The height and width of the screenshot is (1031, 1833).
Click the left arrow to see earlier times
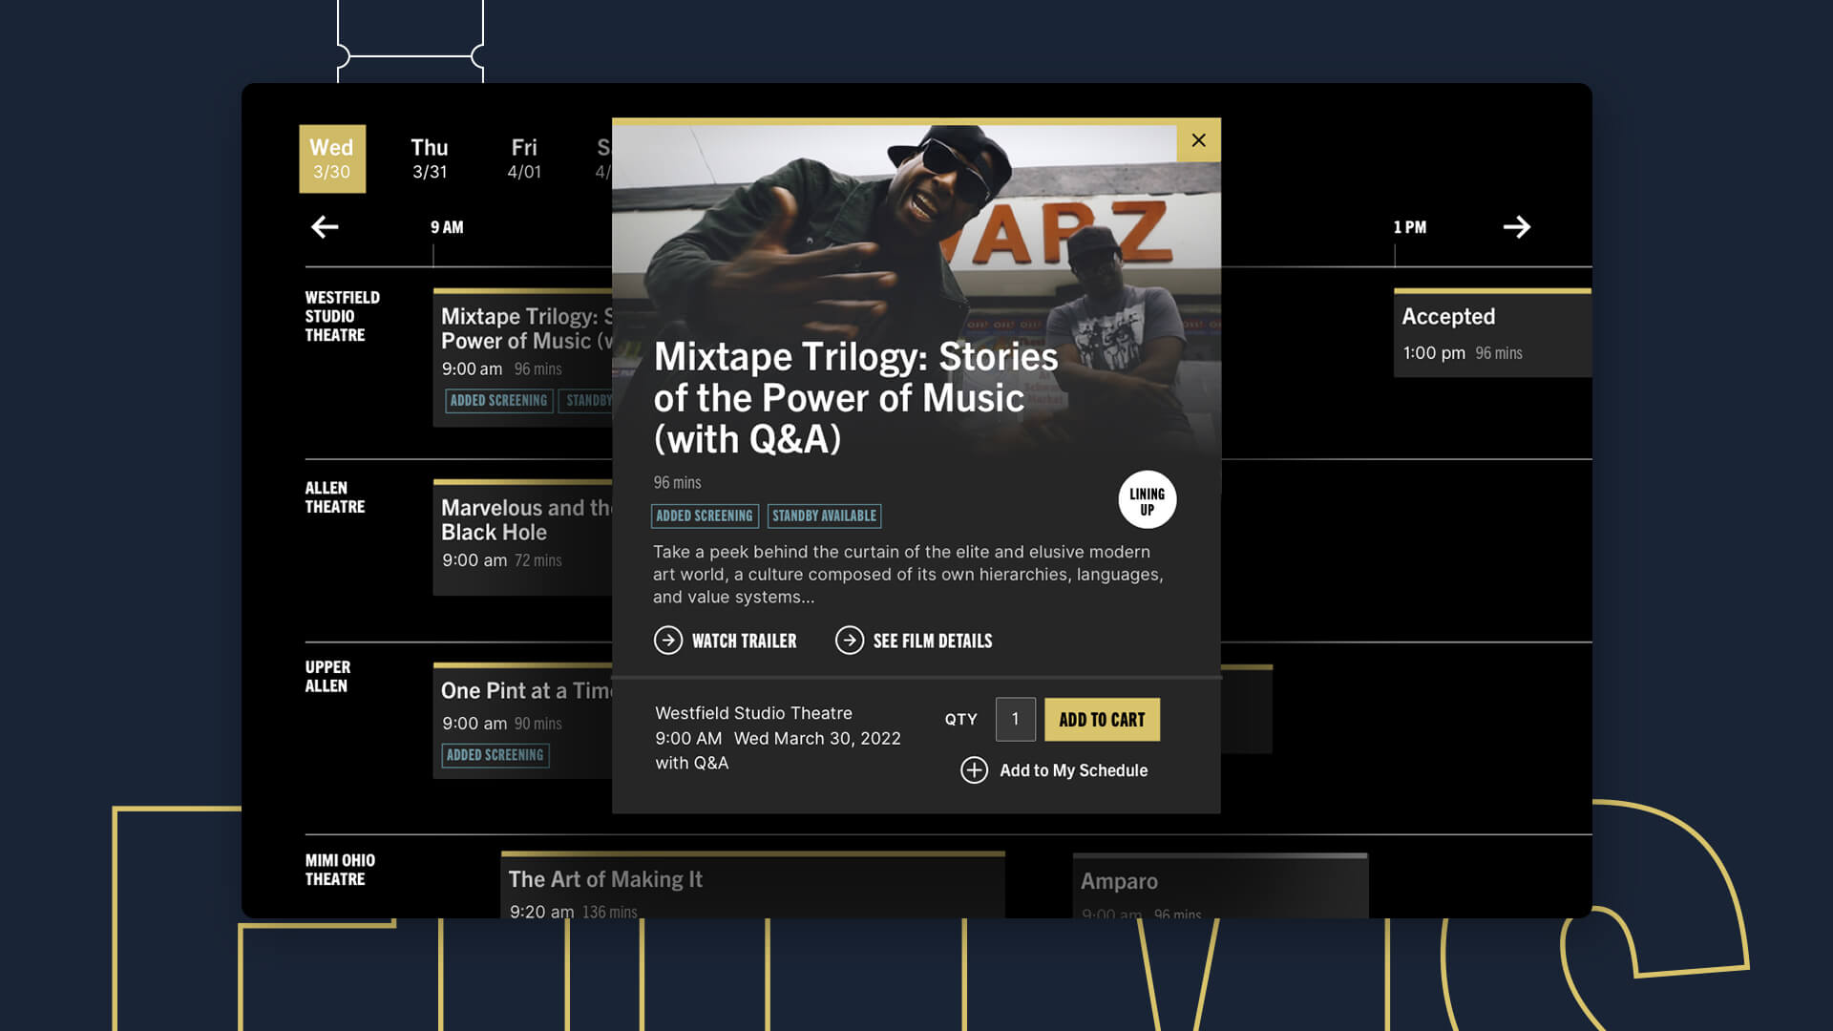click(325, 227)
